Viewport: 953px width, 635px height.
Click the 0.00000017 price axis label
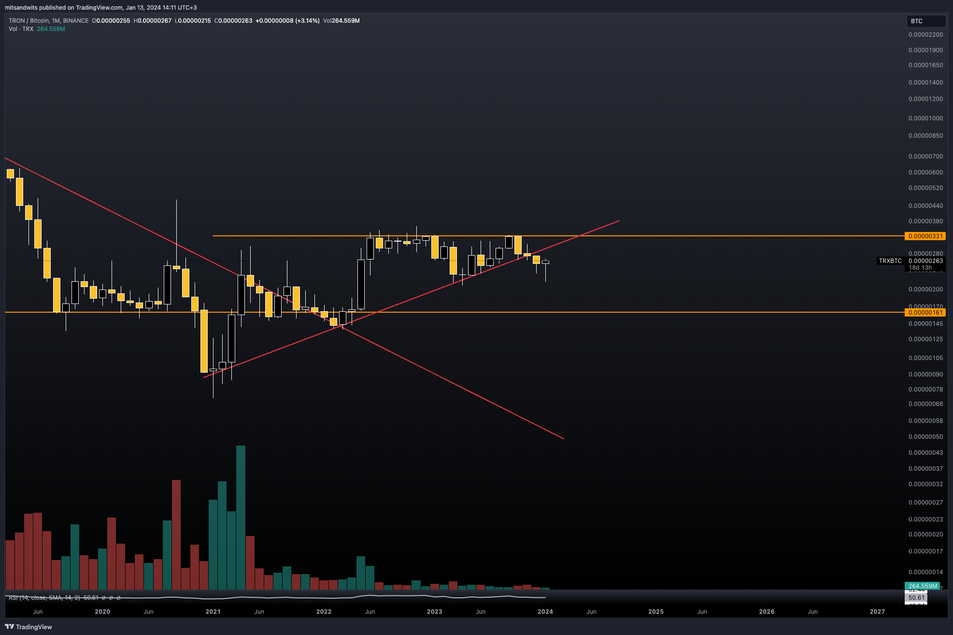click(925, 551)
